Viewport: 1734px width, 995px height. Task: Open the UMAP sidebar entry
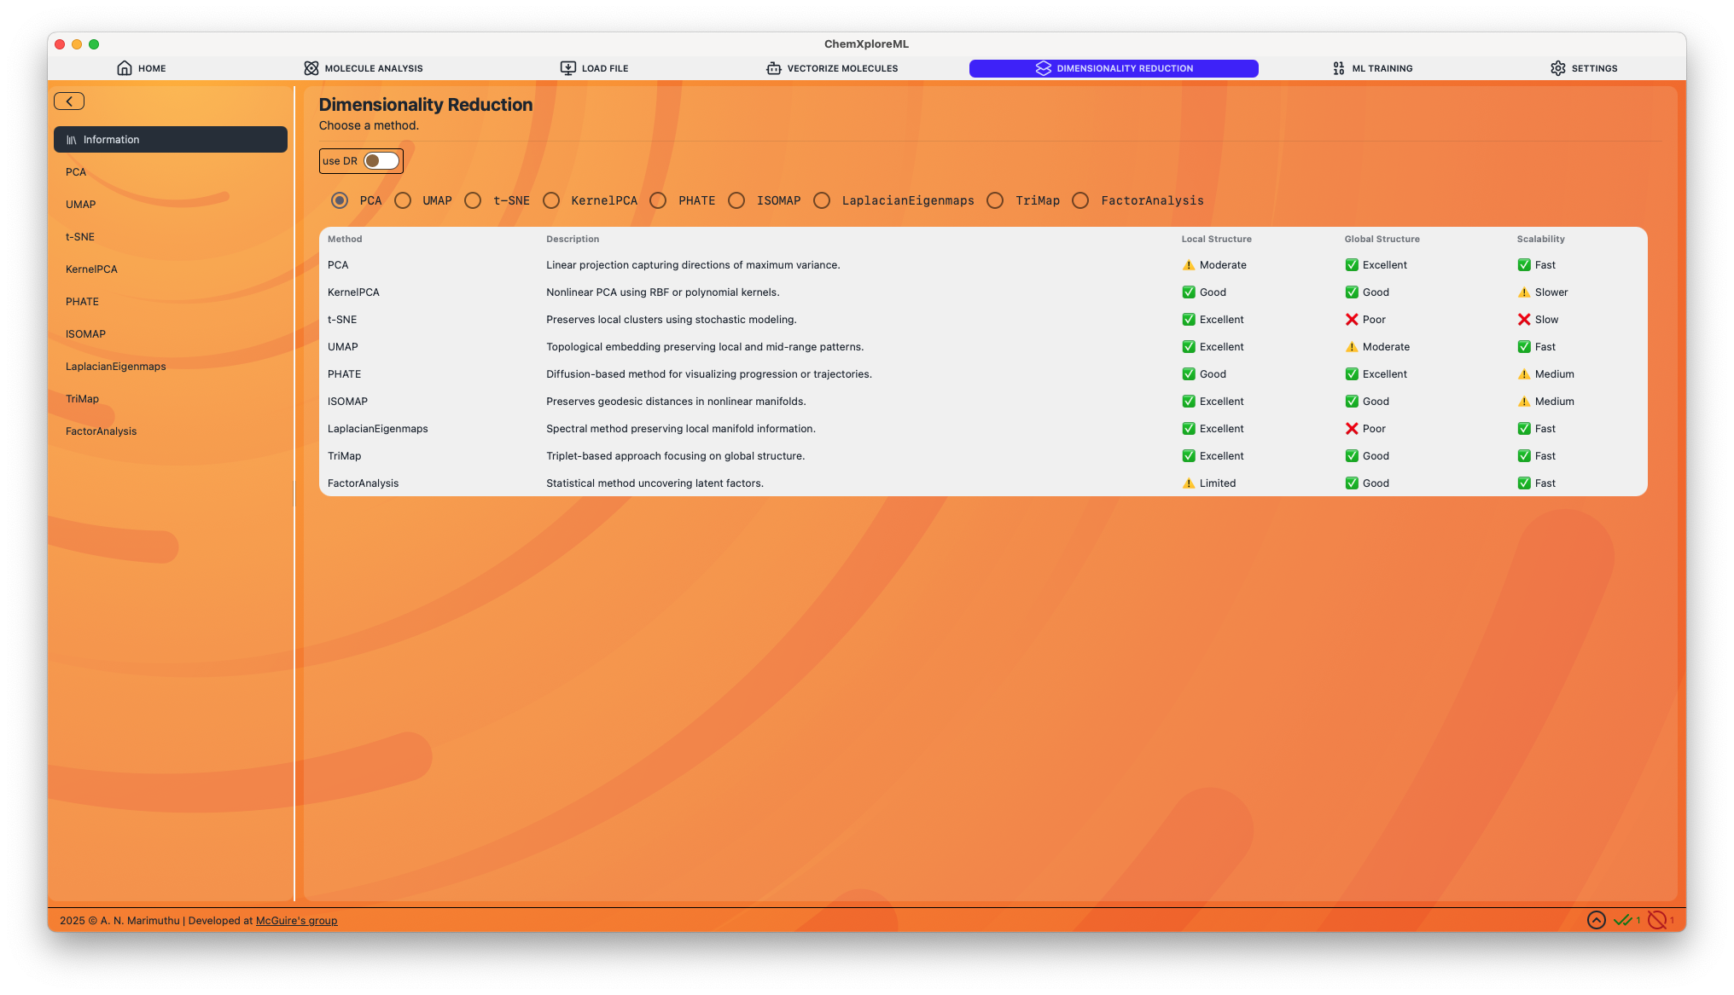(x=171, y=205)
